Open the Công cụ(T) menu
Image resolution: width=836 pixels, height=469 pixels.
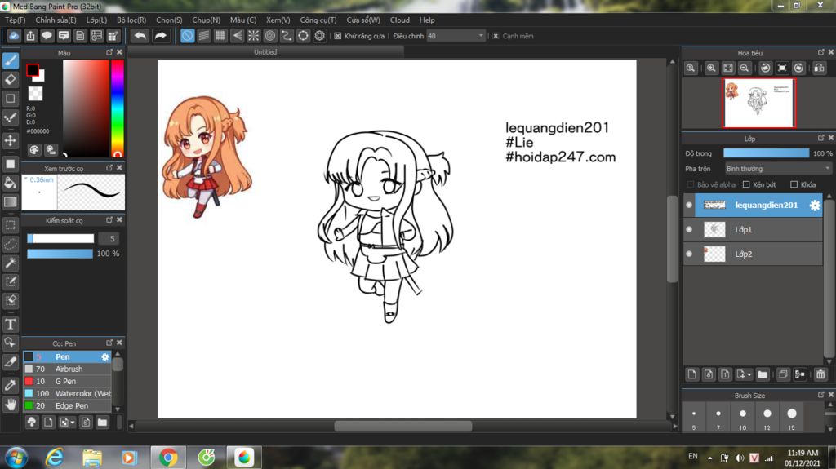(x=318, y=20)
